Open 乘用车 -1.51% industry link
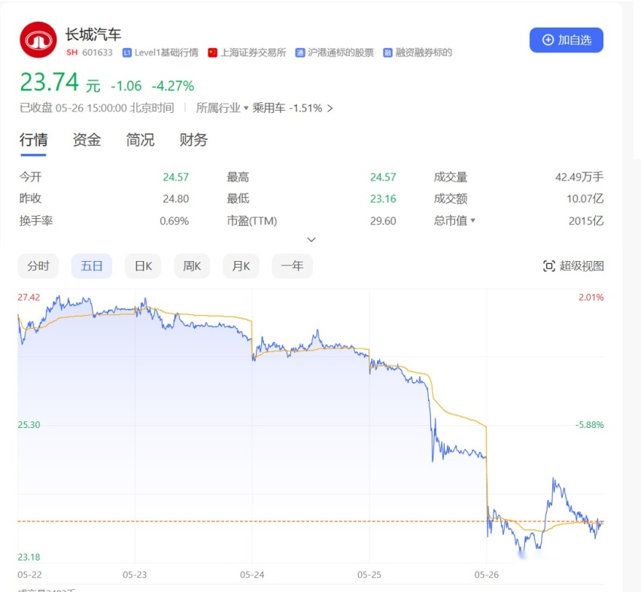Image resolution: width=641 pixels, height=592 pixels. point(292,108)
